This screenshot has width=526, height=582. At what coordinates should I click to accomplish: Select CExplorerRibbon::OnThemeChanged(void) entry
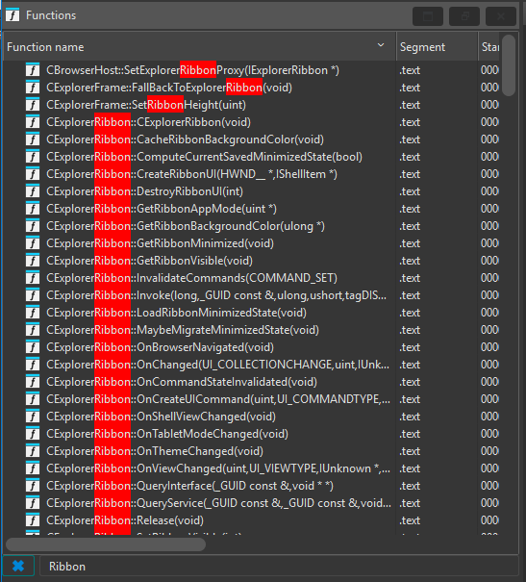tap(155, 451)
